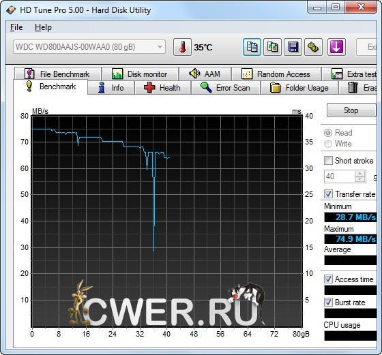Click the 35°C temperature reading
The width and height of the screenshot is (382, 355).
pos(203,47)
